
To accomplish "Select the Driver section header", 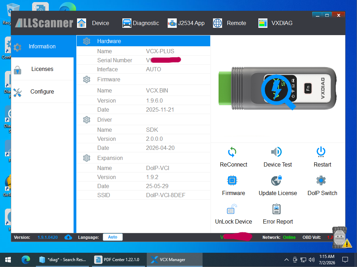I will pyautogui.click(x=143, y=120).
